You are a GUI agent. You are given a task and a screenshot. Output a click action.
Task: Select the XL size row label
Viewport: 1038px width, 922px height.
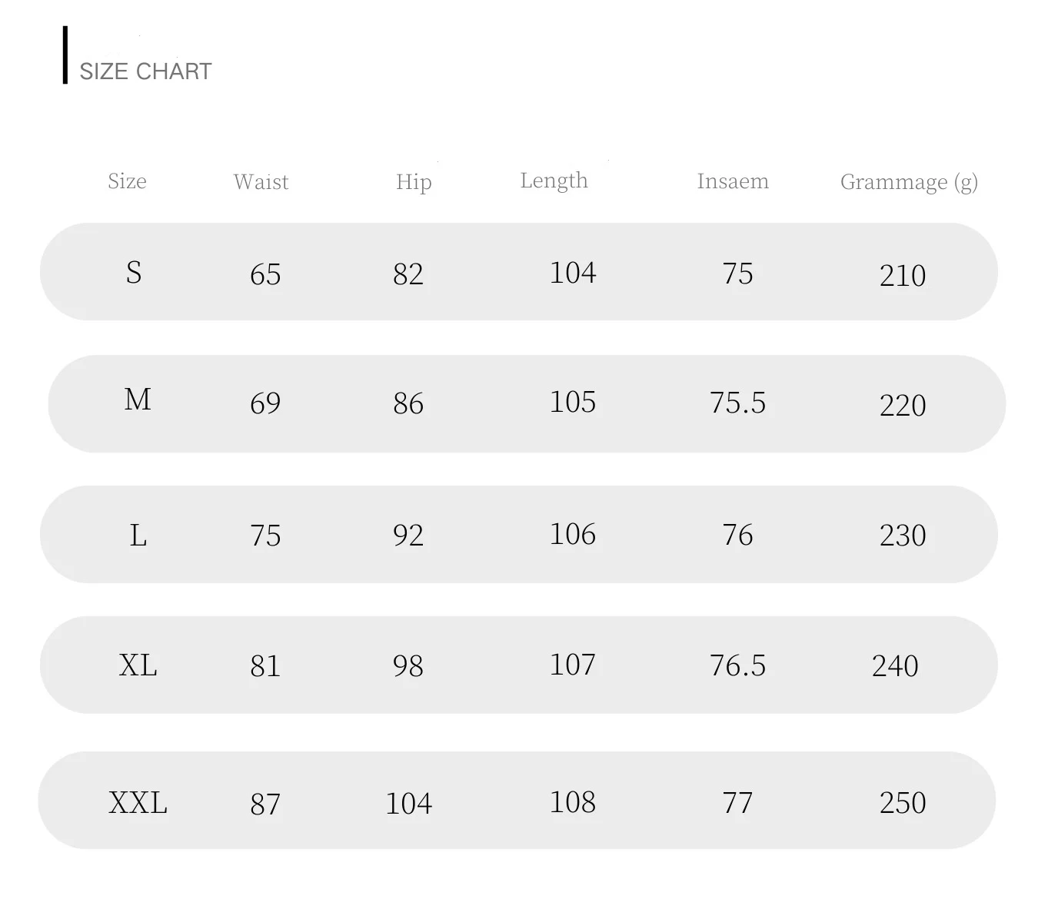[138, 665]
